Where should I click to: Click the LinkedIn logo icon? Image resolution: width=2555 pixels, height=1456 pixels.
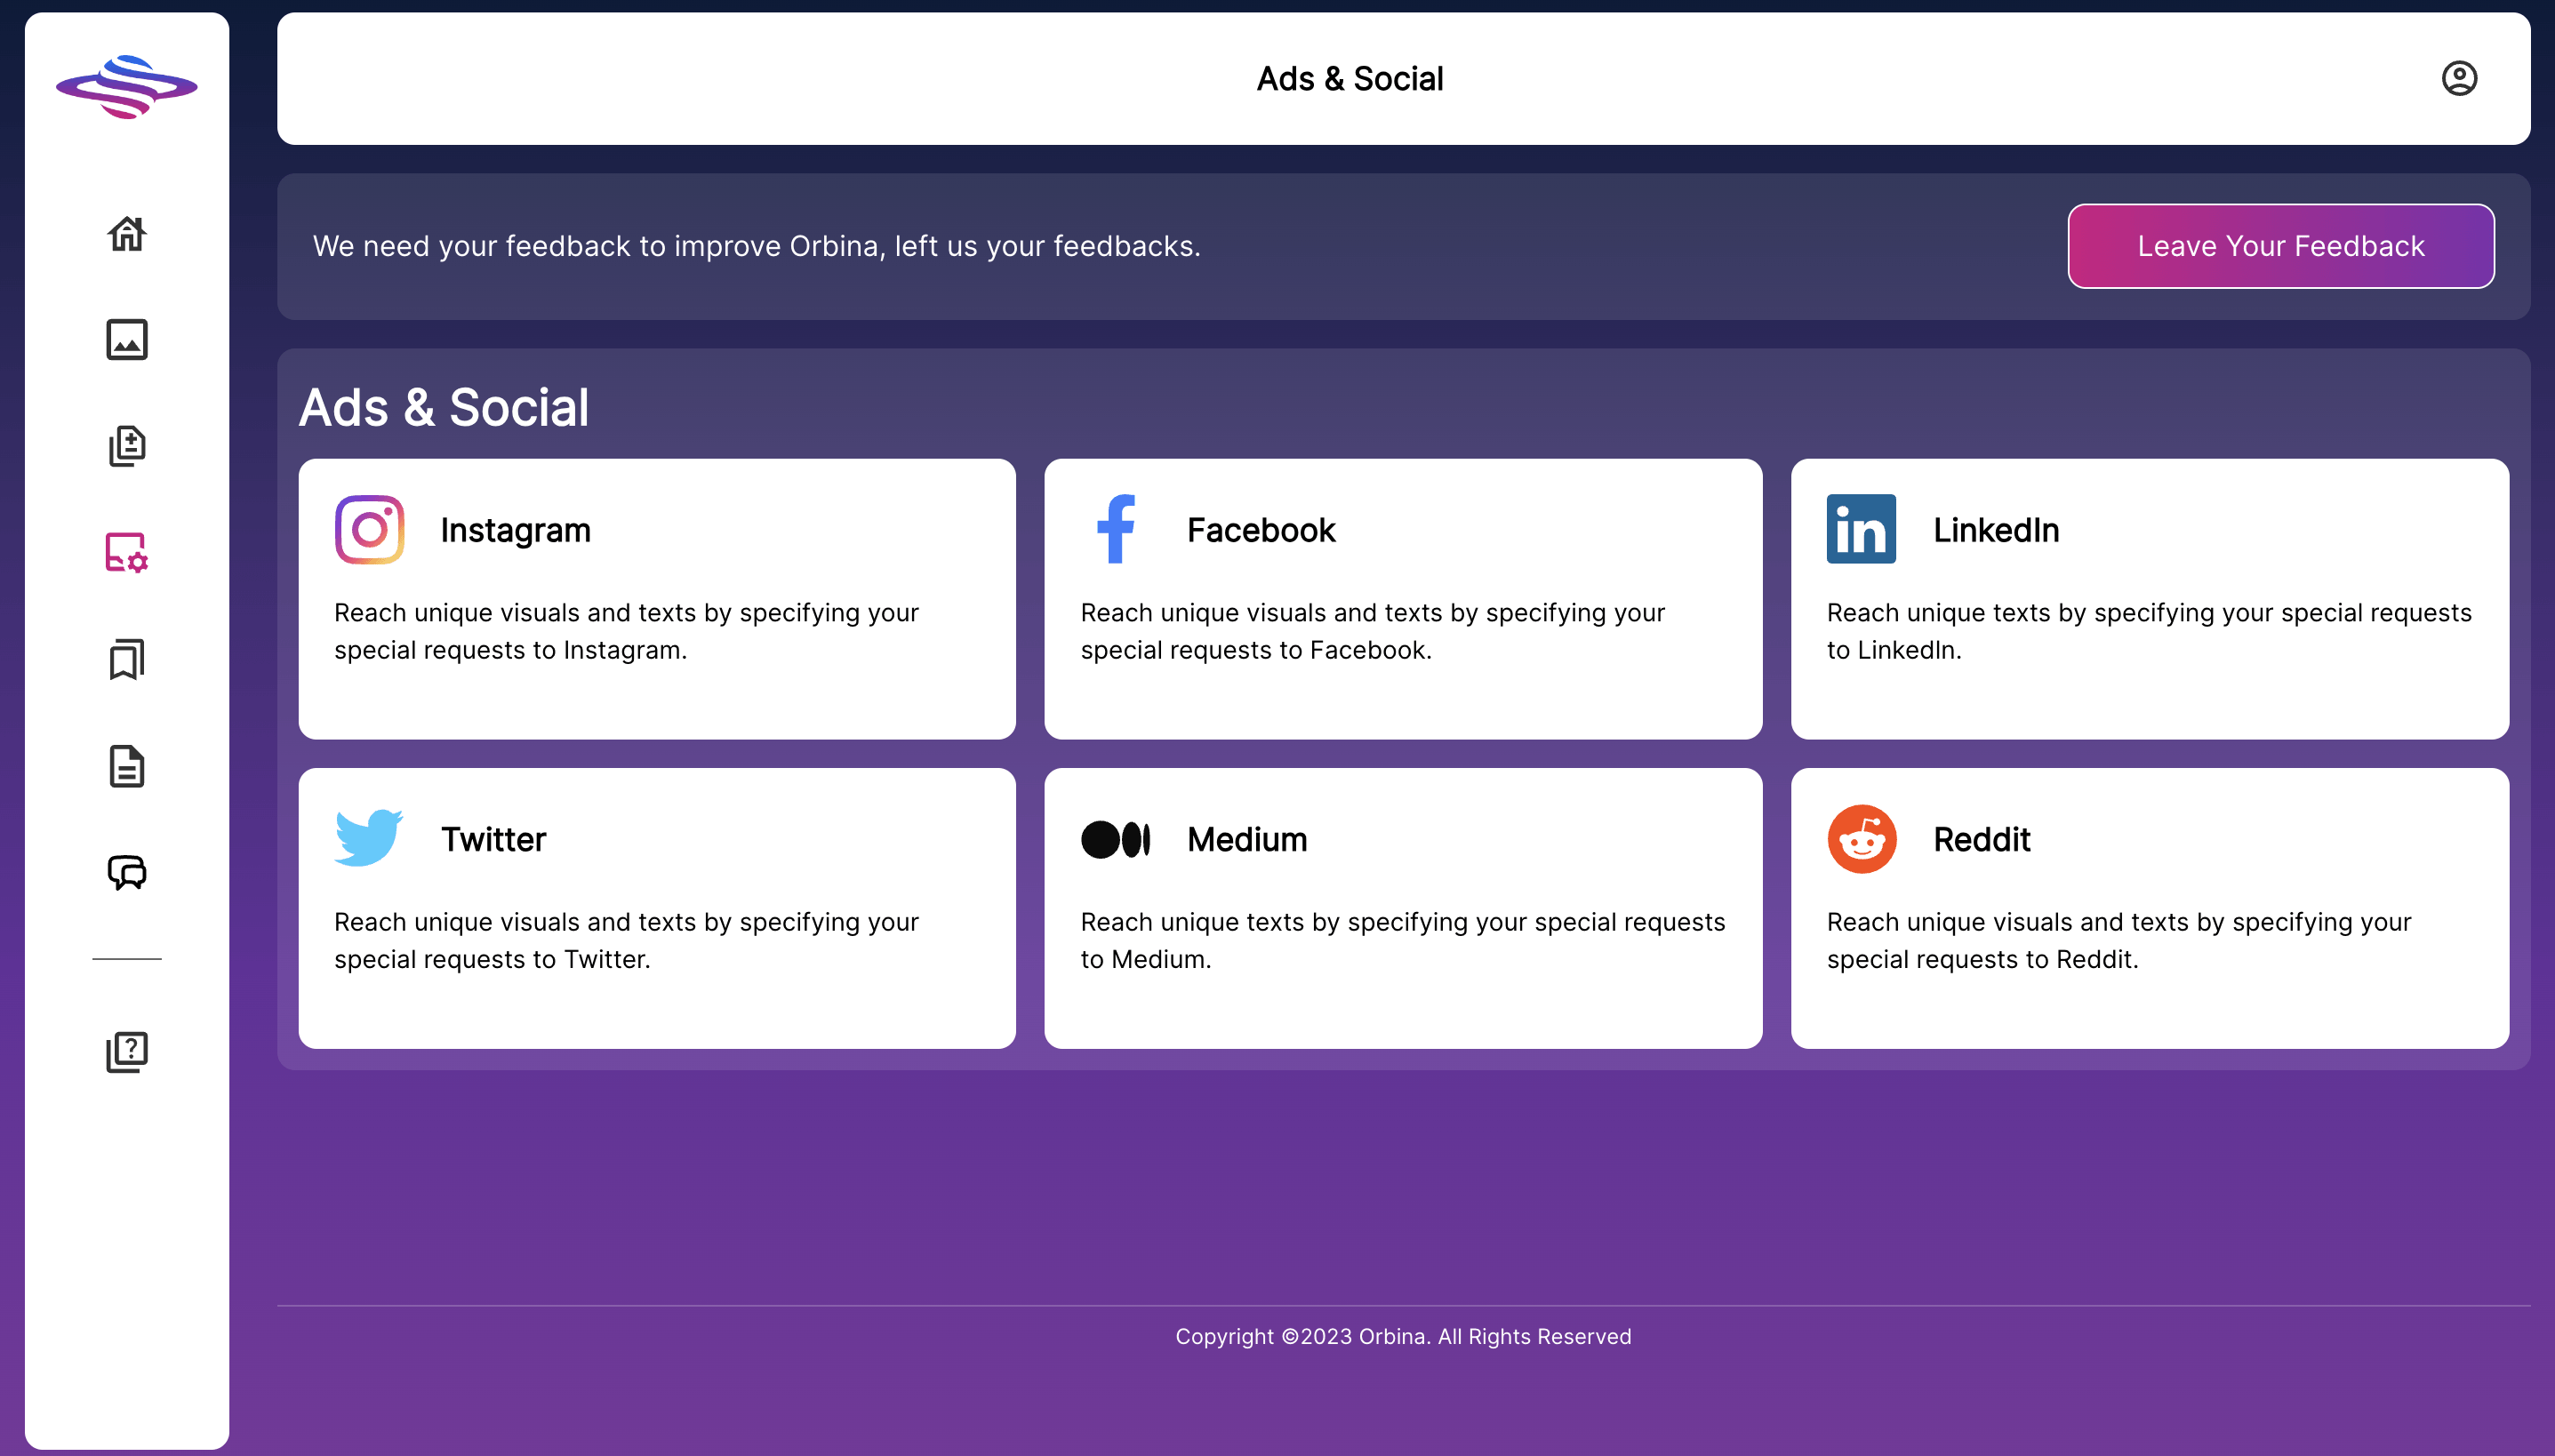(x=1861, y=530)
